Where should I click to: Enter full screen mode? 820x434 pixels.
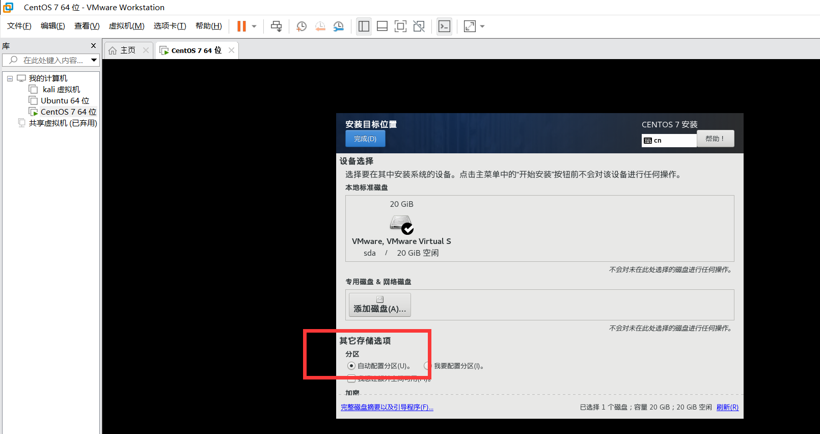[x=401, y=26]
